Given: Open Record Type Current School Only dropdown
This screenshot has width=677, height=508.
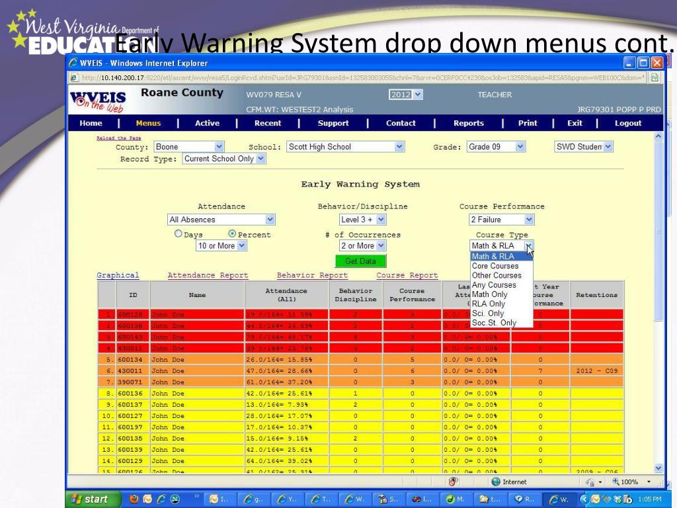Looking at the screenshot, I should point(224,159).
